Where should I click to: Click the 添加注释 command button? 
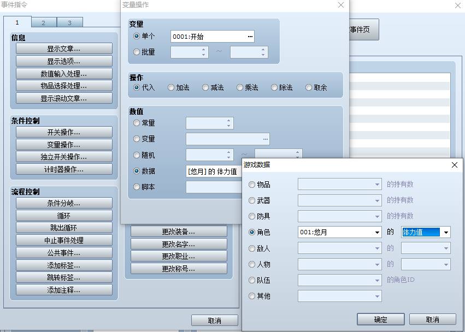64,289
